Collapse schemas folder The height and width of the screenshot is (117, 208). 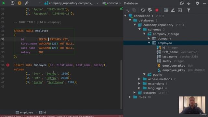click(x=139, y=29)
